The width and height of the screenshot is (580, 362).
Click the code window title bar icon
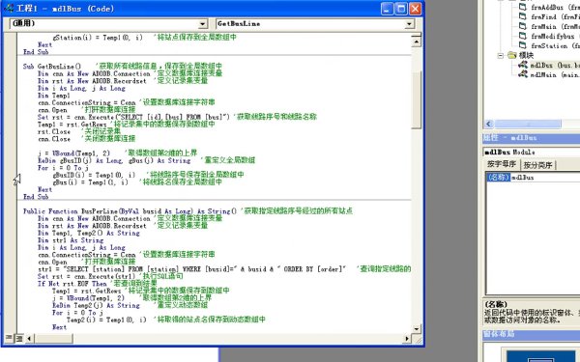pyautogui.click(x=9, y=8)
